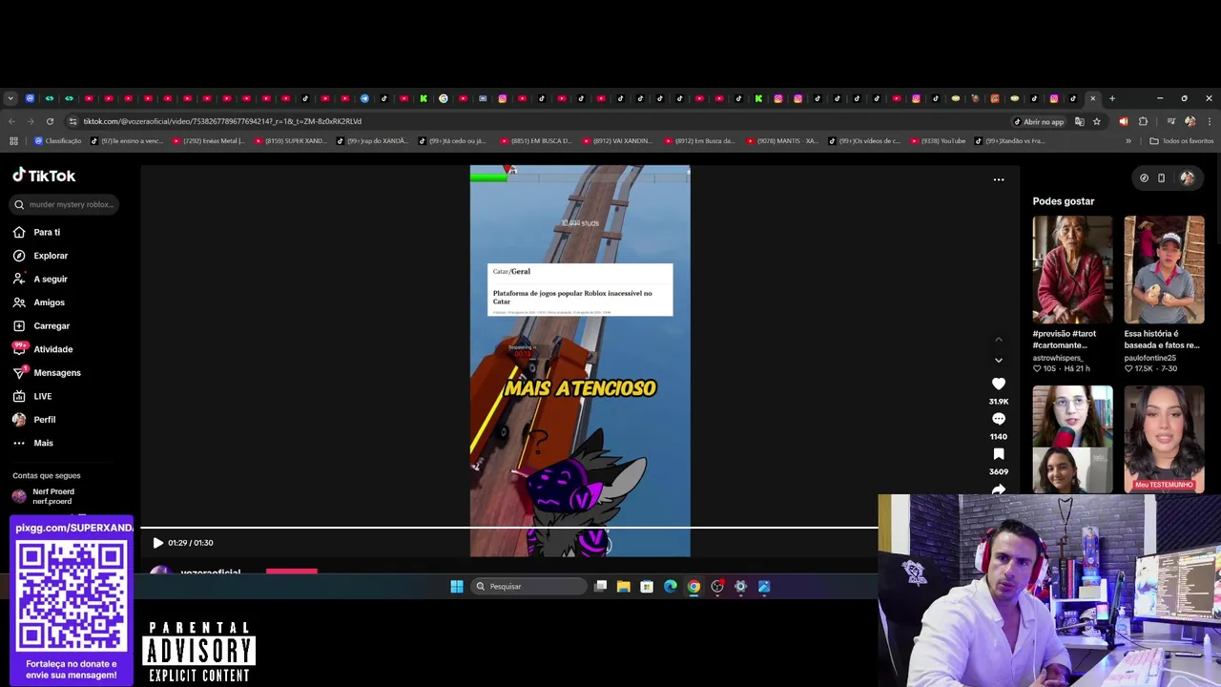Open Chrome three-dot menu
The image size is (1221, 687).
click(1210, 121)
